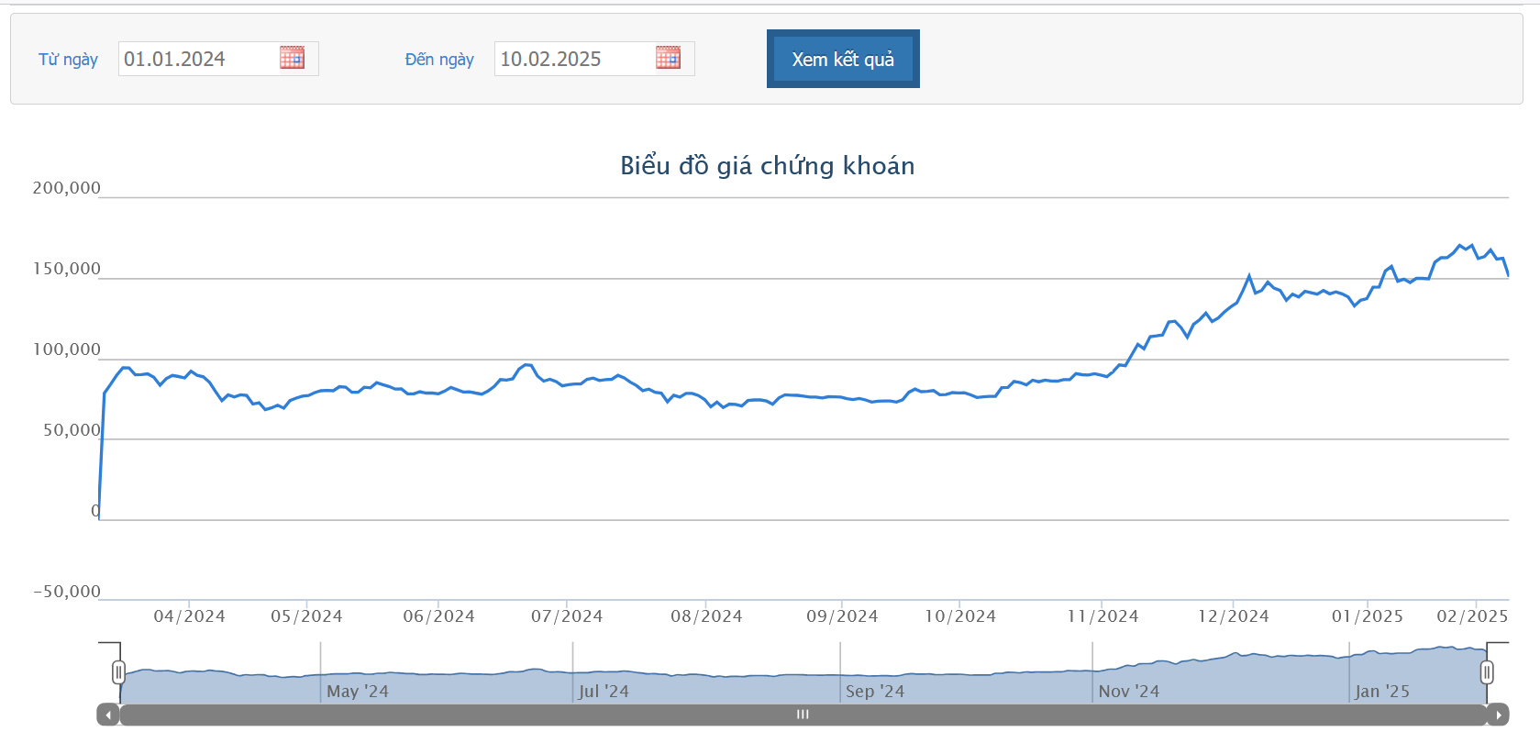This screenshot has height=754, width=1540.
Task: Click Sep '24 in the navigator
Action: (875, 692)
